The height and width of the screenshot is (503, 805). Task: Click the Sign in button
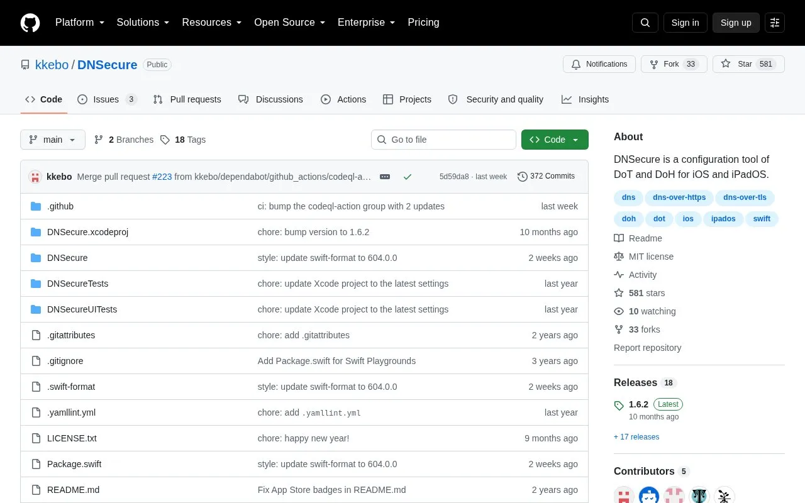685,23
